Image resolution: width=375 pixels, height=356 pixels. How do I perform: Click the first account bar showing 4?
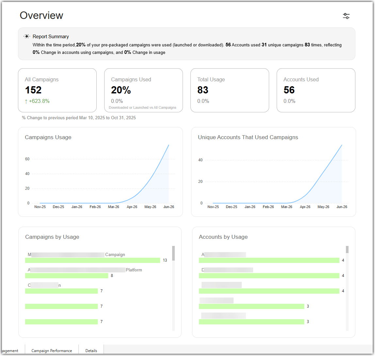point(269,260)
